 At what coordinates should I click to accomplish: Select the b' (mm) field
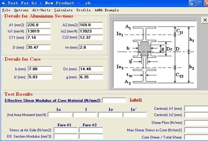coord(40,77)
